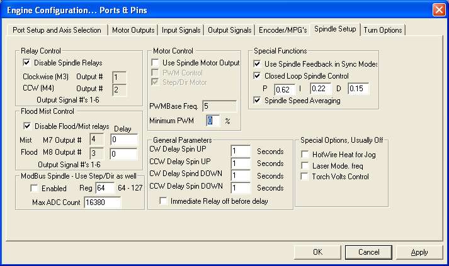Toggle Closed Loop Spindle Control checkbox
The height and width of the screenshot is (266, 449).
coord(257,76)
